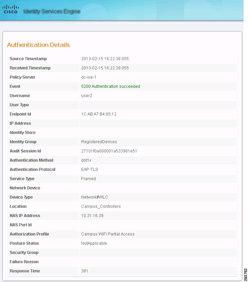Select the Source Timestamp label

coord(28,59)
